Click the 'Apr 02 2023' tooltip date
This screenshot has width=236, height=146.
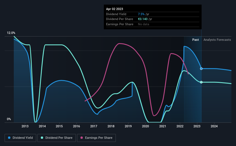click(114, 9)
